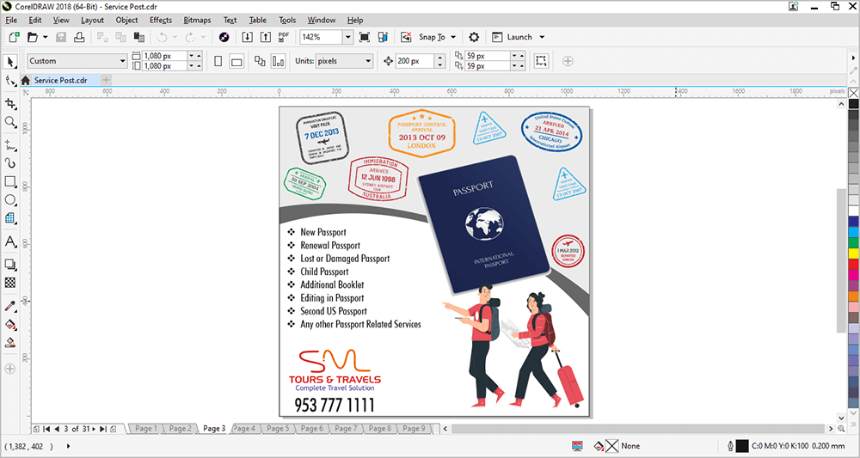Open the Object menu
Image resolution: width=860 pixels, height=458 pixels.
coord(126,20)
